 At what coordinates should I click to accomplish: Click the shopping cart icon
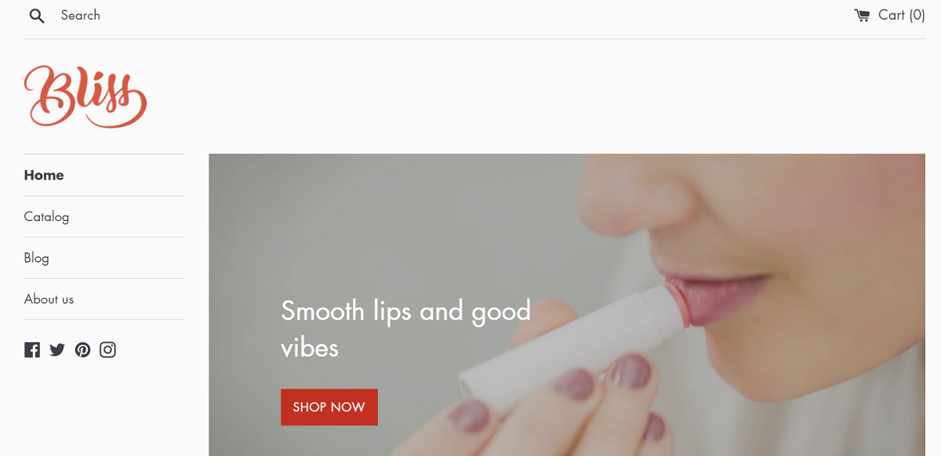(x=862, y=15)
